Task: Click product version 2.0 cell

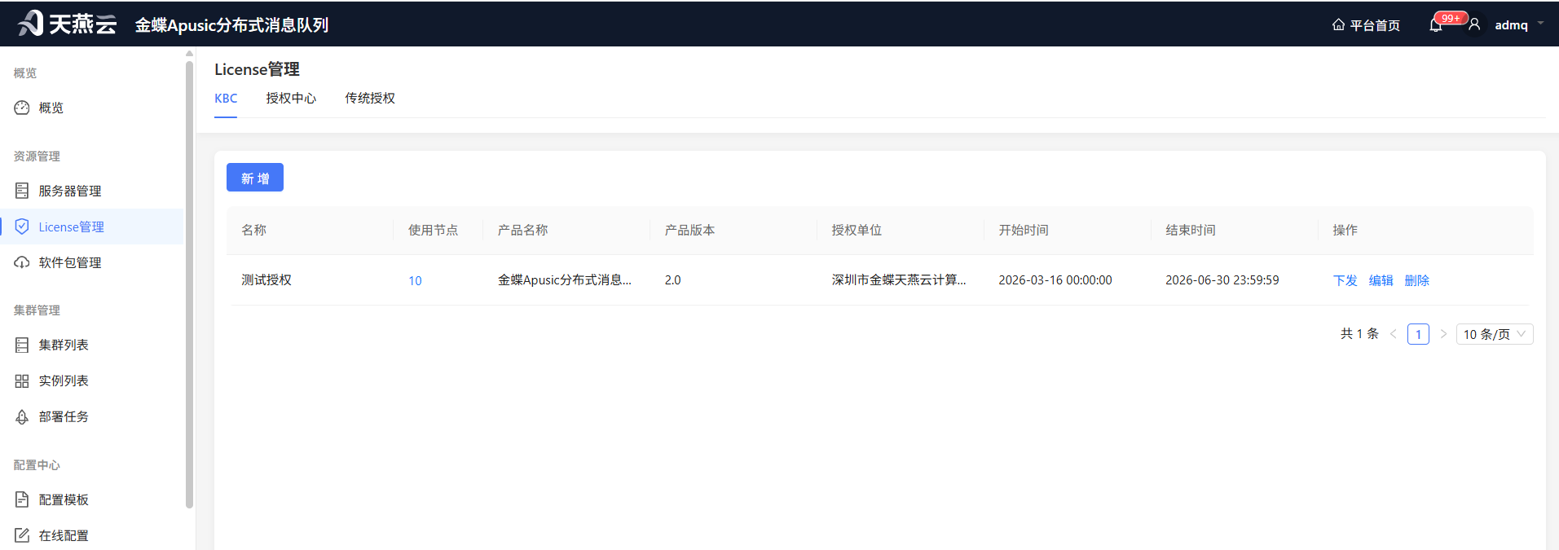Action: pos(672,280)
